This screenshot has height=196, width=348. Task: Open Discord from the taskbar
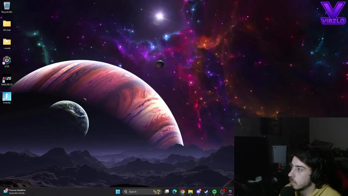[x=198, y=192]
